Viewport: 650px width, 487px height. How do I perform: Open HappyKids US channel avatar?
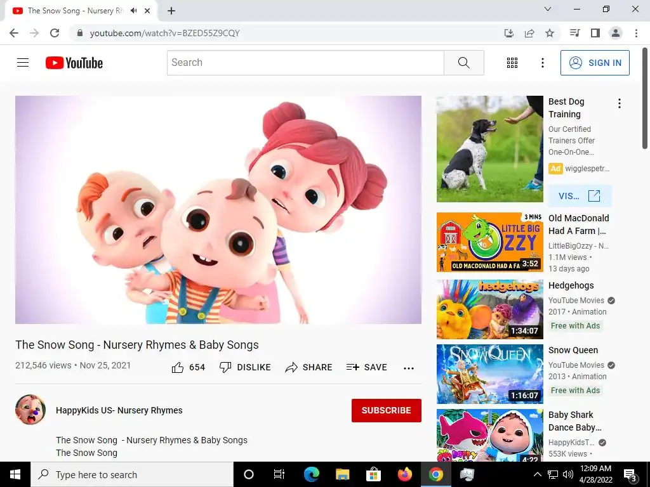click(30, 410)
